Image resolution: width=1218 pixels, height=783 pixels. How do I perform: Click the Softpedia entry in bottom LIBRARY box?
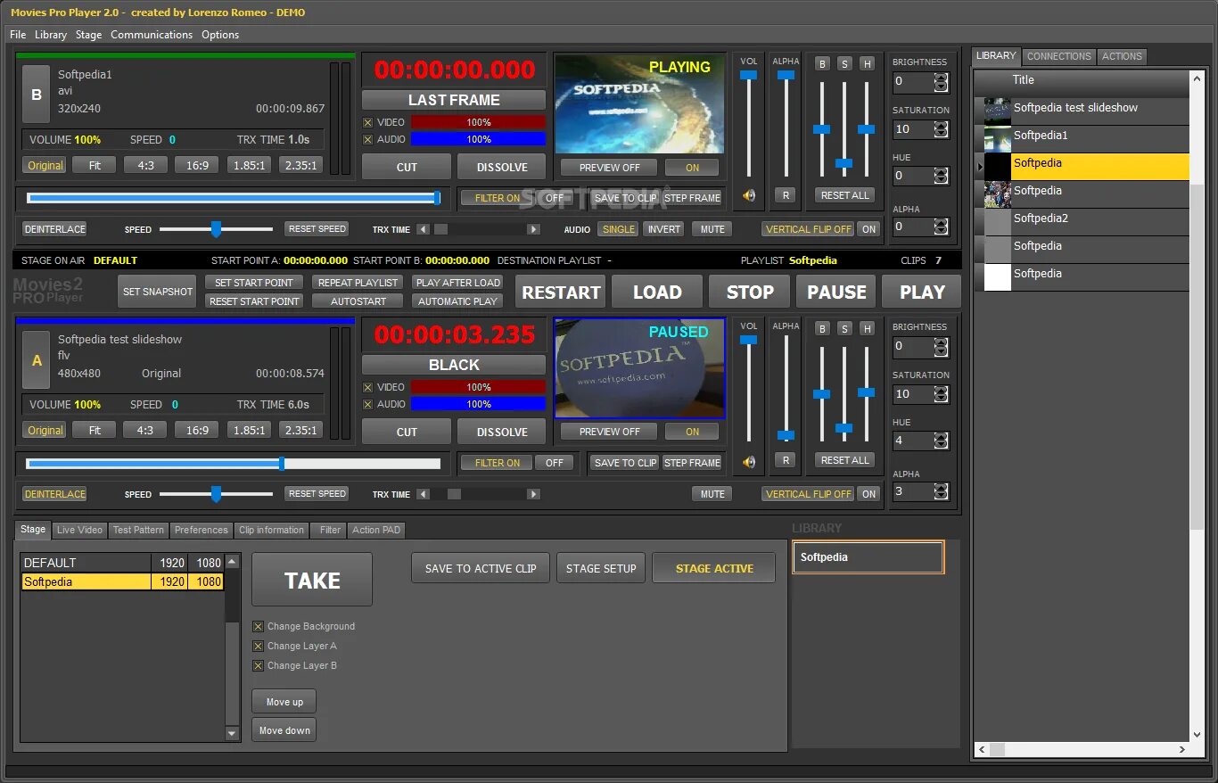[868, 557]
